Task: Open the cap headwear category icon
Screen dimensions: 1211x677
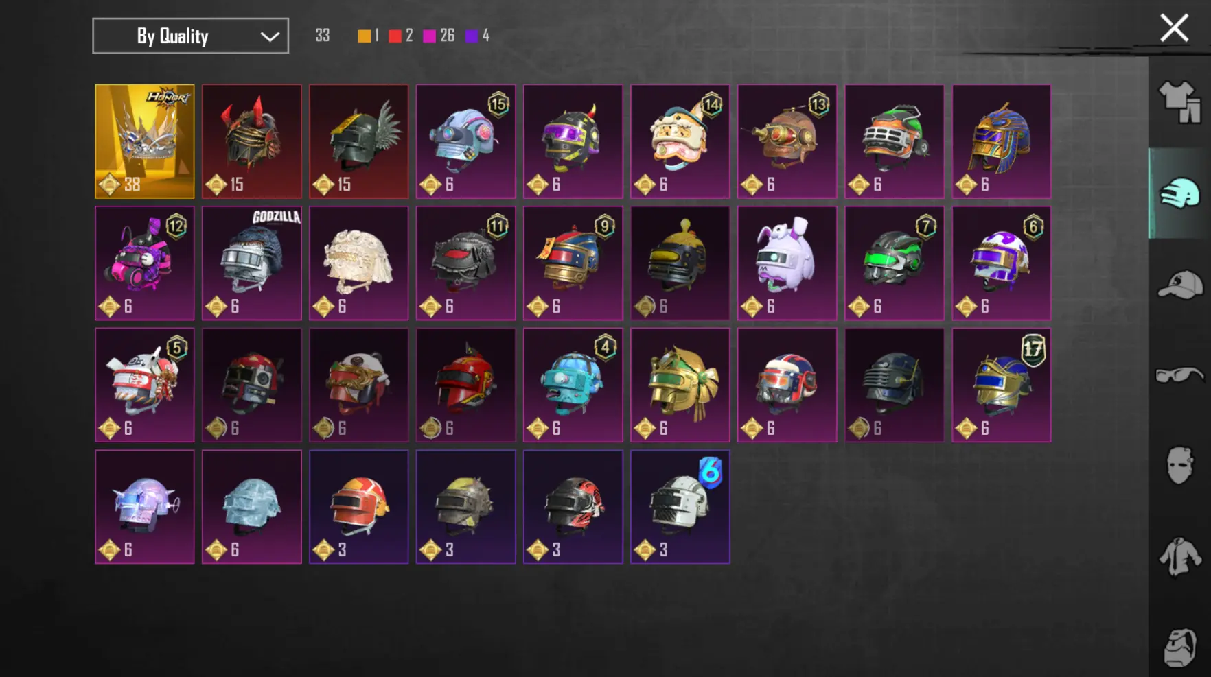Action: 1179,285
